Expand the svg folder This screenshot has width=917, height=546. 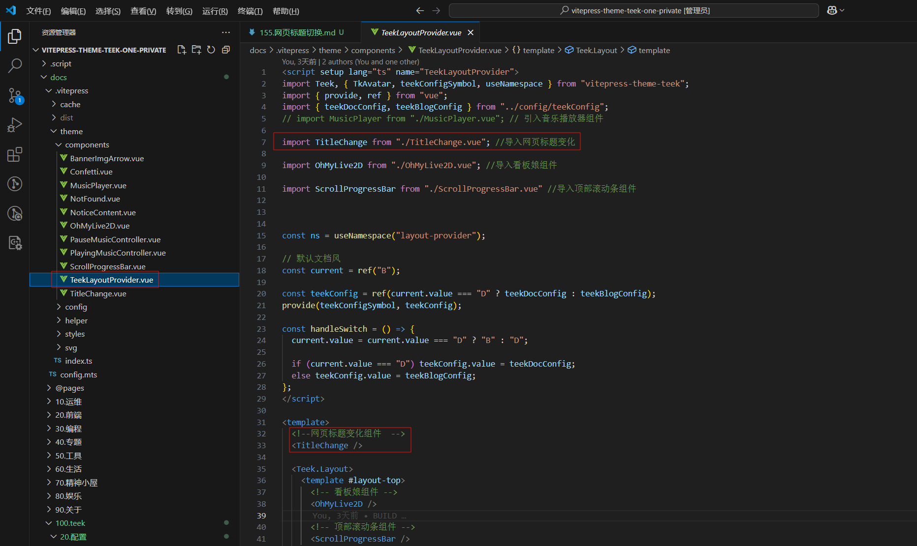click(134, 347)
